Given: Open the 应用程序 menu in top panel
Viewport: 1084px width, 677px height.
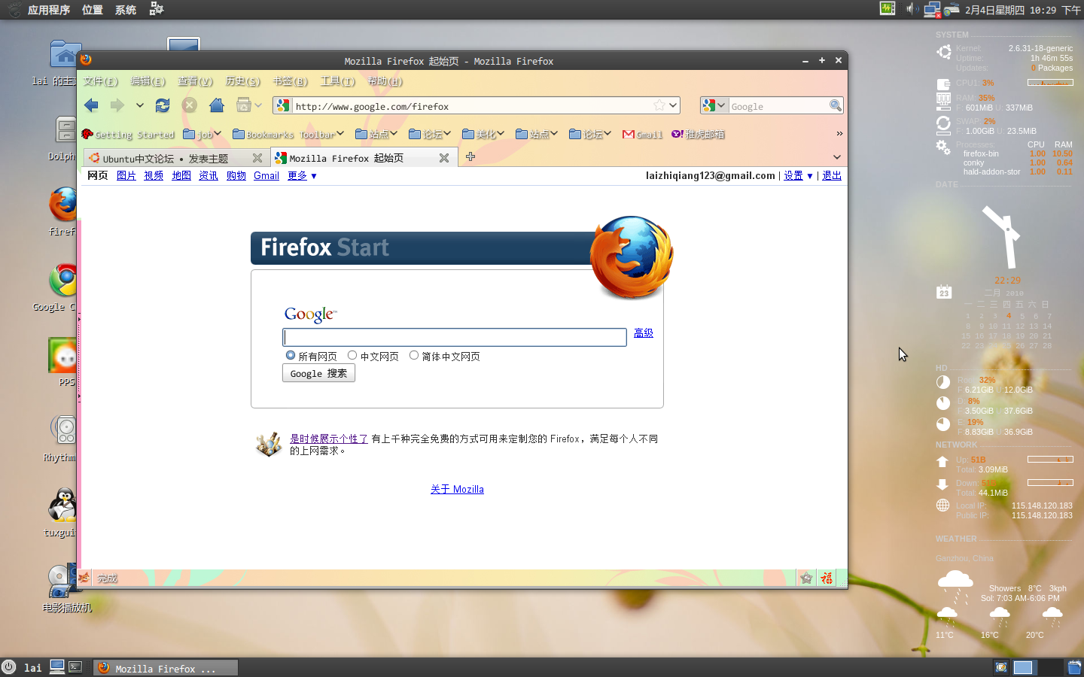Looking at the screenshot, I should 49,10.
